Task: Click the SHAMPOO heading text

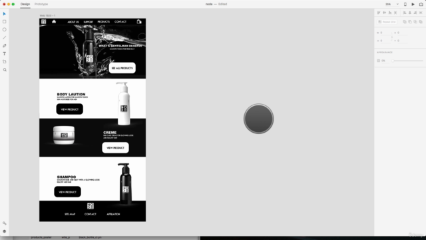Action: (x=67, y=177)
